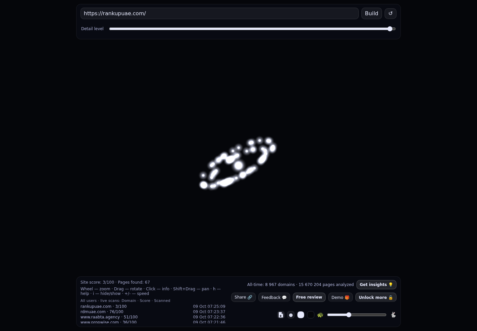Click the 09 Oct 07:22:36 timestamp

pyautogui.click(x=209, y=317)
